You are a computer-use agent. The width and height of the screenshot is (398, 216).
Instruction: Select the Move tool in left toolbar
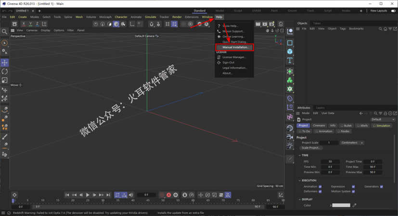click(4, 63)
